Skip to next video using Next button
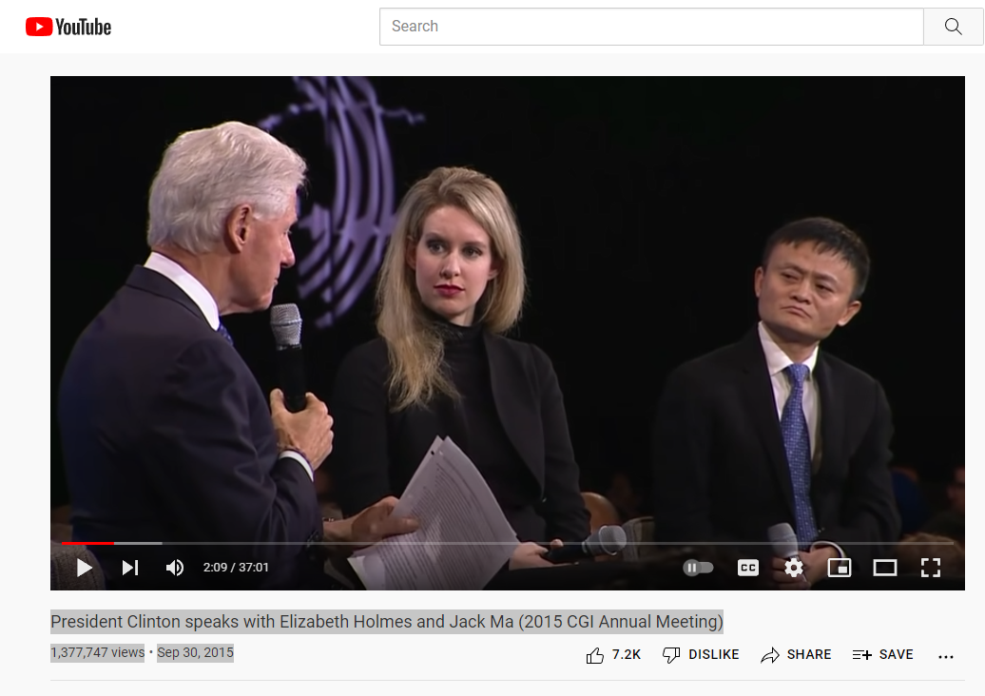Image resolution: width=985 pixels, height=696 pixels. point(130,568)
